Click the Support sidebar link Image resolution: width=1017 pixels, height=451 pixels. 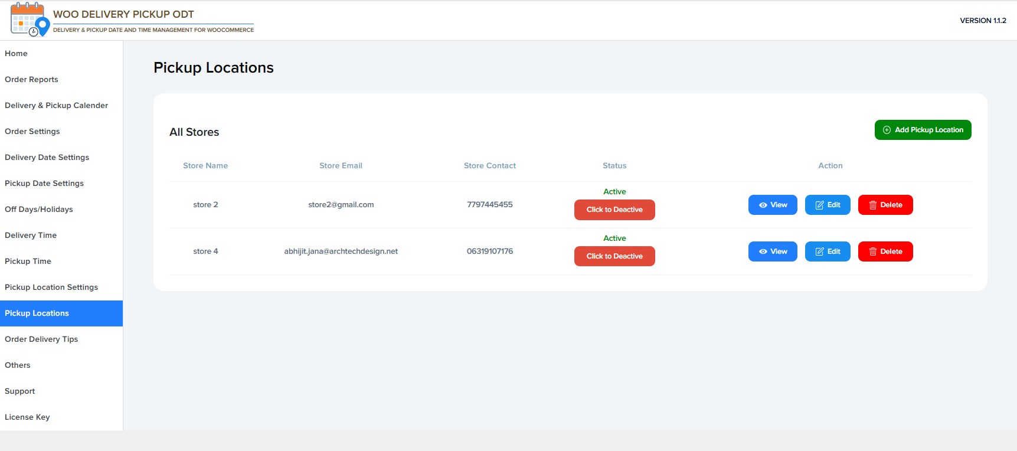[20, 391]
